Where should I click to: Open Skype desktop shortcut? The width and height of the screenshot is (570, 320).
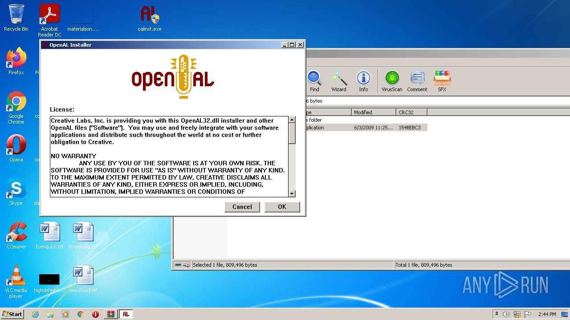tap(16, 192)
